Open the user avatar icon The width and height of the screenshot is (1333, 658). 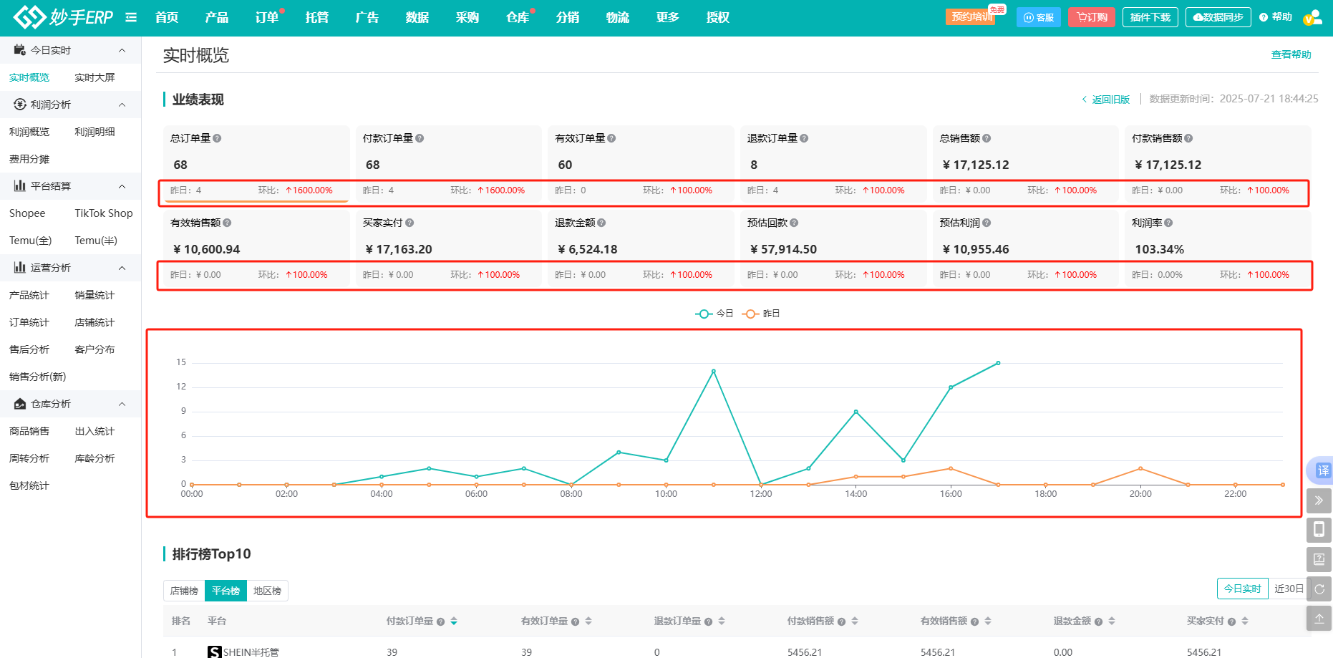click(x=1312, y=17)
